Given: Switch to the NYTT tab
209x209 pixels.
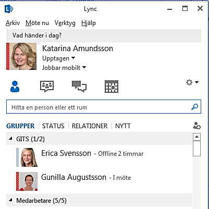Looking at the screenshot, I should 123,126.
